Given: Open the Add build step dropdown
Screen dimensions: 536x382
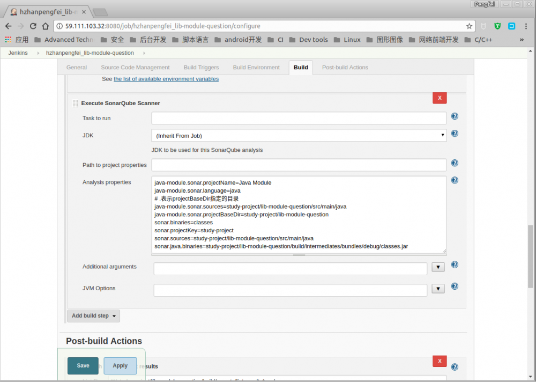Looking at the screenshot, I should tap(94, 315).
